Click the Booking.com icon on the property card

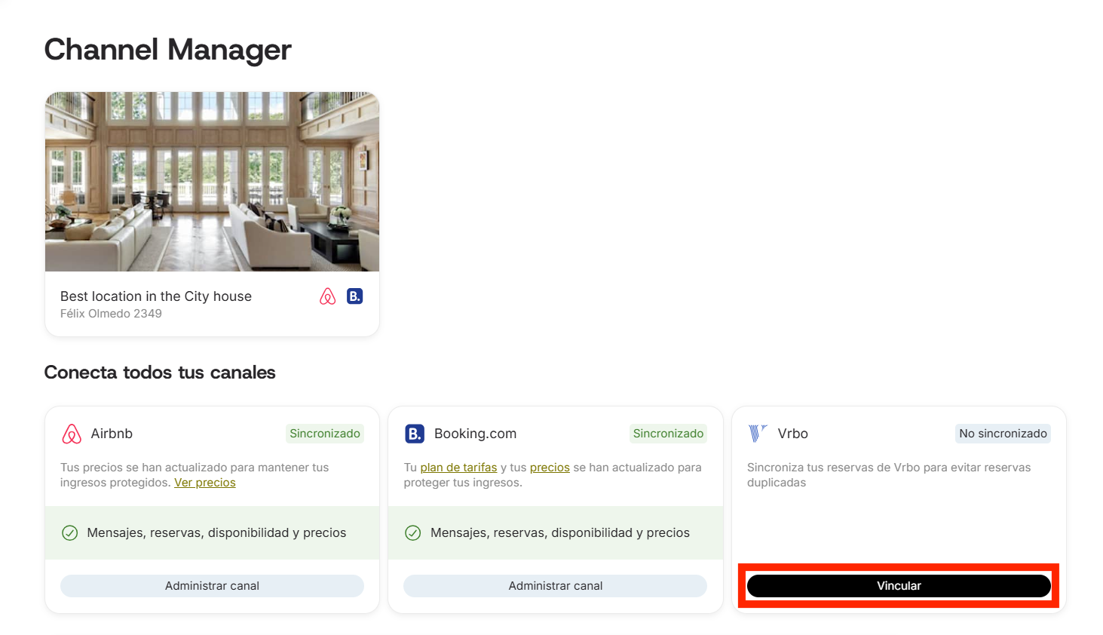pos(354,296)
